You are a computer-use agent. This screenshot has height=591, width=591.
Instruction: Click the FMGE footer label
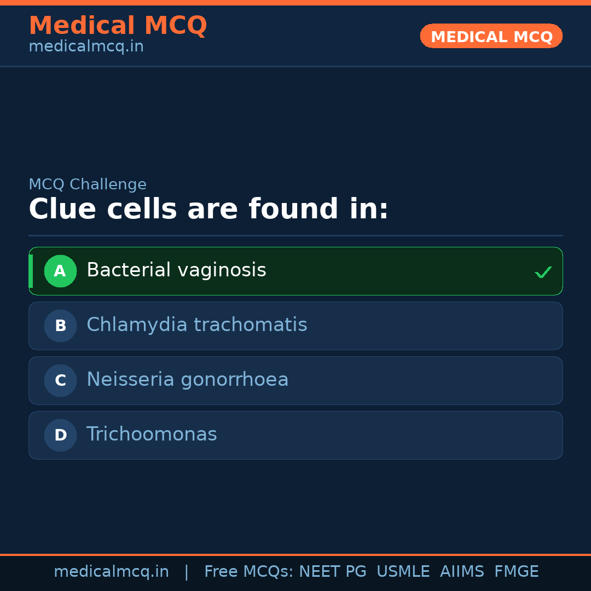pos(516,572)
